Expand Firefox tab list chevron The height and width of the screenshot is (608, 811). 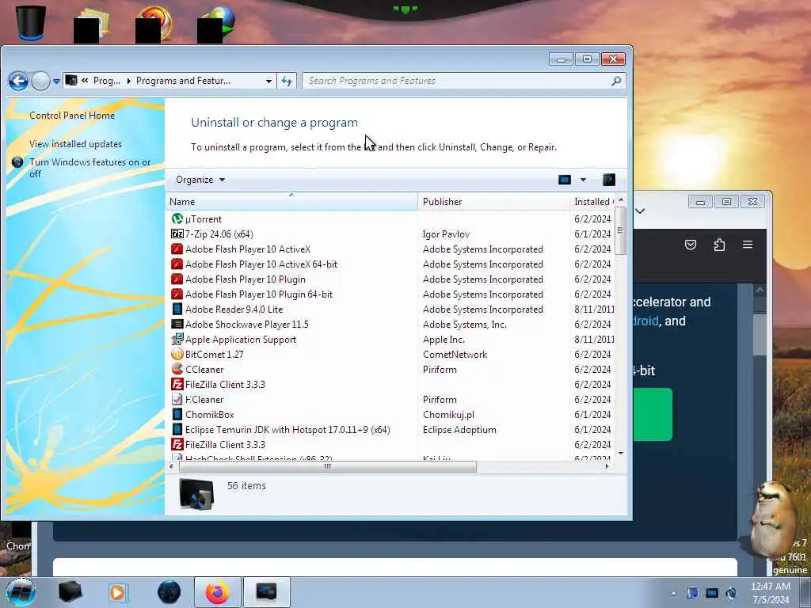(640, 211)
